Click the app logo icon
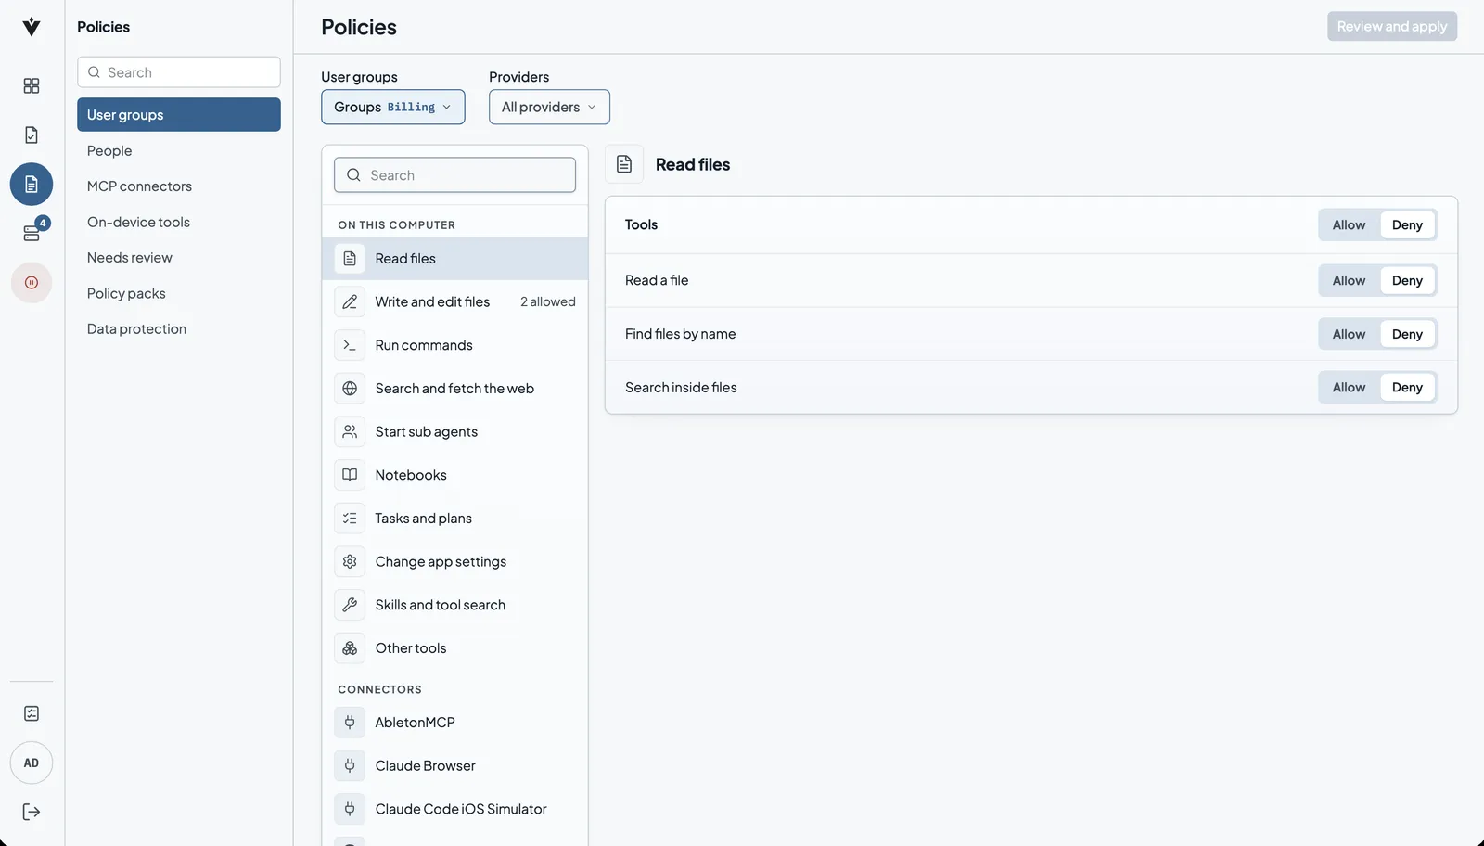The height and width of the screenshot is (846, 1484). click(32, 27)
